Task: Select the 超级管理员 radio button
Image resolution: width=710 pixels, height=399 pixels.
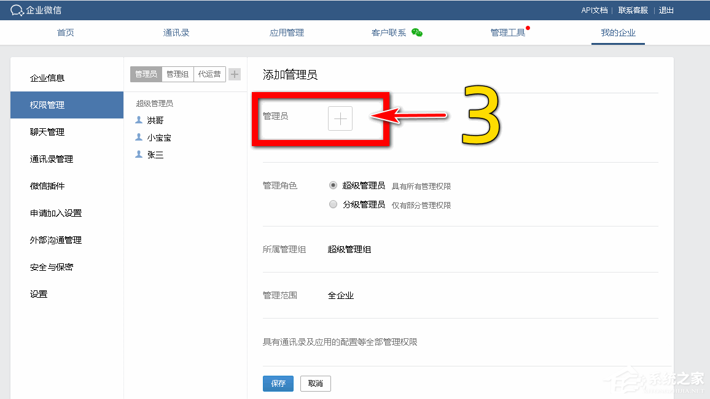Action: point(333,185)
